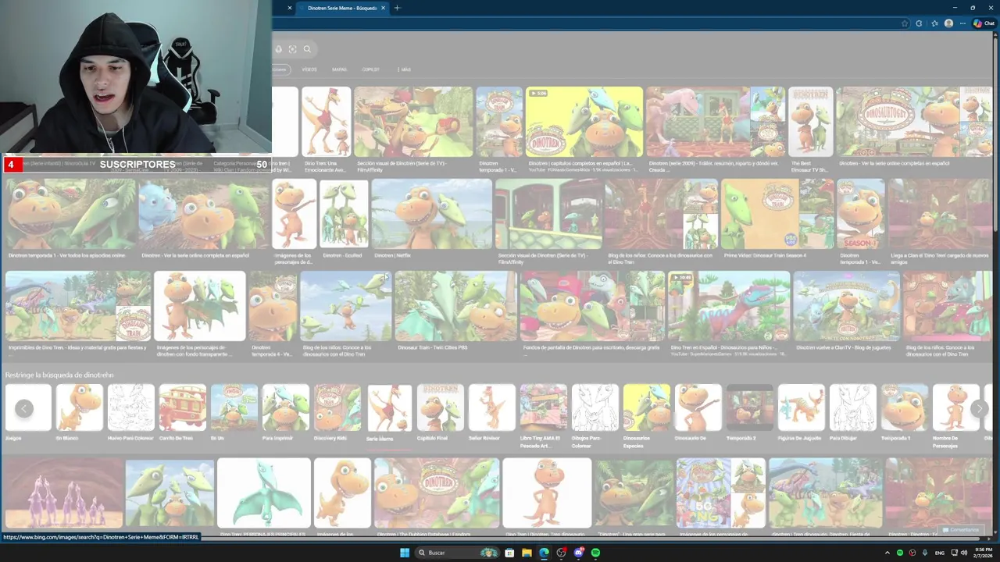Click the microphone voice search icon

pos(278,49)
